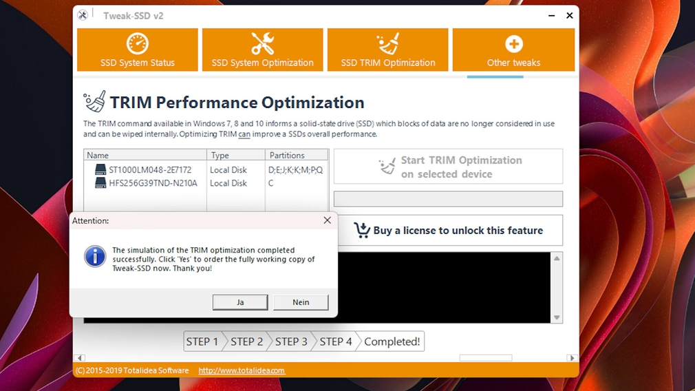Screen dimensions: 695x391
Task: Decline the Attention dialog with Nein
Action: coord(301,302)
